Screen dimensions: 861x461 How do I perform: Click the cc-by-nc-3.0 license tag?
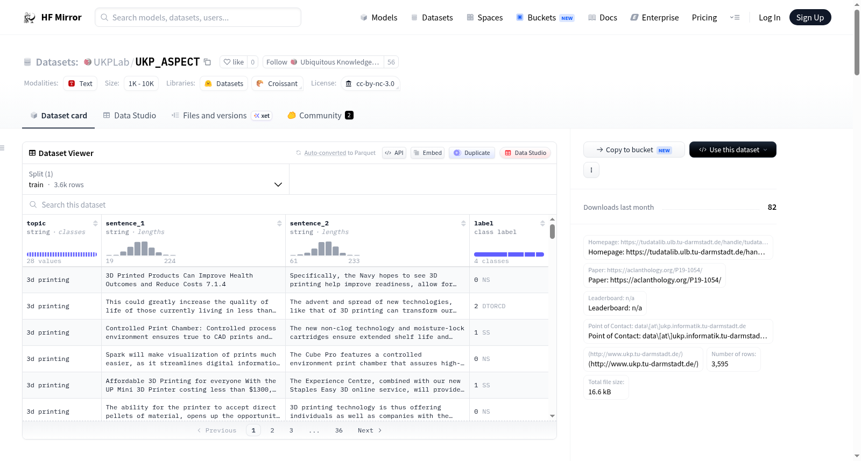point(370,83)
